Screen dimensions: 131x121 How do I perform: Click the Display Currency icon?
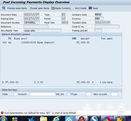click(x=53, y=8)
